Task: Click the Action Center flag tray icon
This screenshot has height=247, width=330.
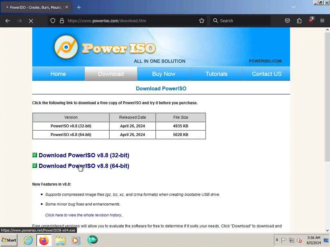Action: coord(284,240)
